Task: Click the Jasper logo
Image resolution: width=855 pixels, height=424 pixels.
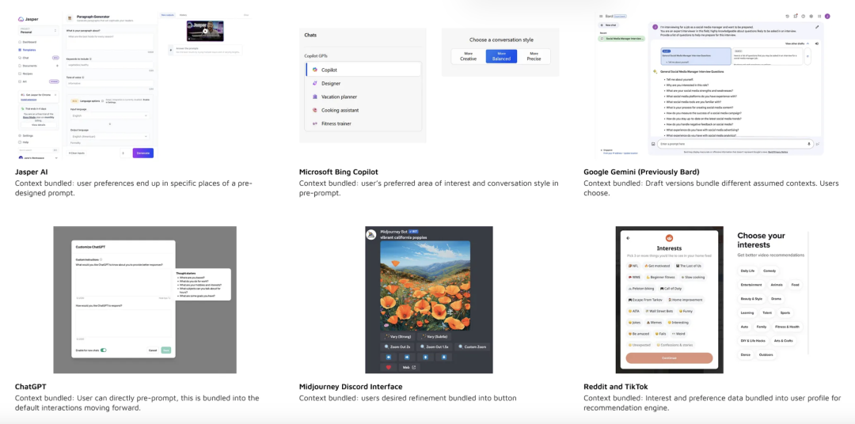Action: [x=27, y=18]
